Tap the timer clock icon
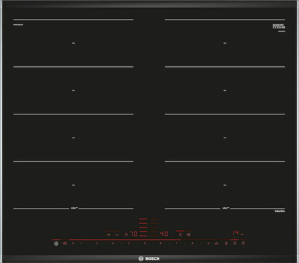Screen dimensions: 299x263 [235, 243]
